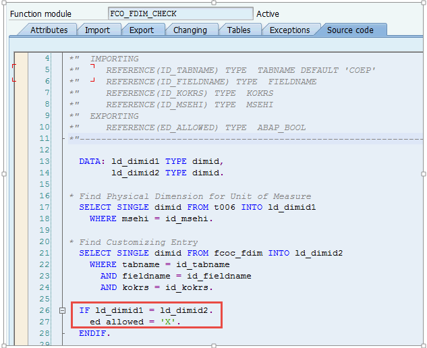The image size is (427, 348).
Task: Place cursor on the DATA keyword
Action: point(92,161)
